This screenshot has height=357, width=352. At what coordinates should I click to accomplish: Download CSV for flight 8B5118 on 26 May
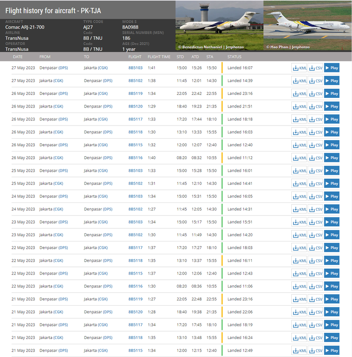coord(315,132)
